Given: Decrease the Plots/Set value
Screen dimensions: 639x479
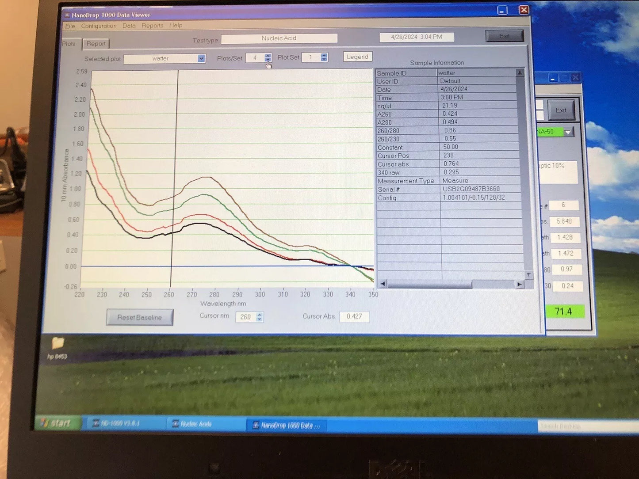Looking at the screenshot, I should tap(268, 60).
